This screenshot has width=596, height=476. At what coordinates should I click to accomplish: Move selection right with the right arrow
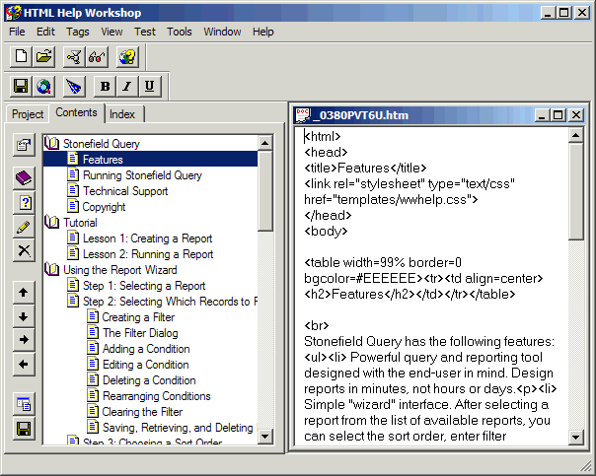(x=24, y=340)
